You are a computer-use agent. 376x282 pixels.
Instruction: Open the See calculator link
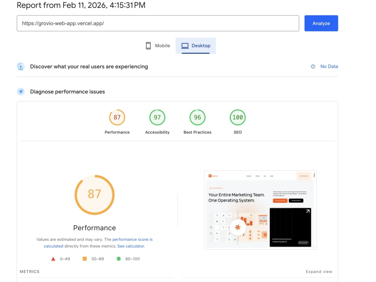point(131,246)
